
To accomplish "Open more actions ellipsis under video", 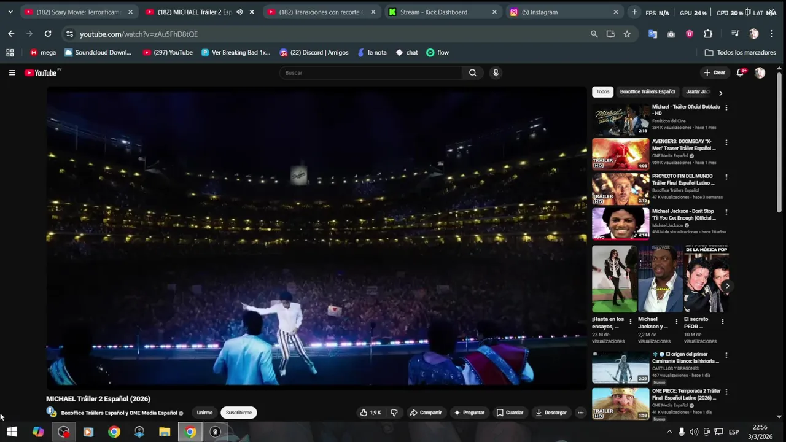I will pyautogui.click(x=581, y=413).
